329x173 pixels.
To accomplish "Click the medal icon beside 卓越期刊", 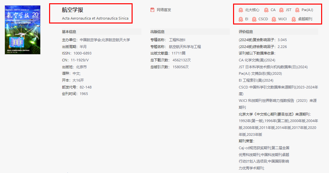I will pyautogui.click(x=294, y=19).
